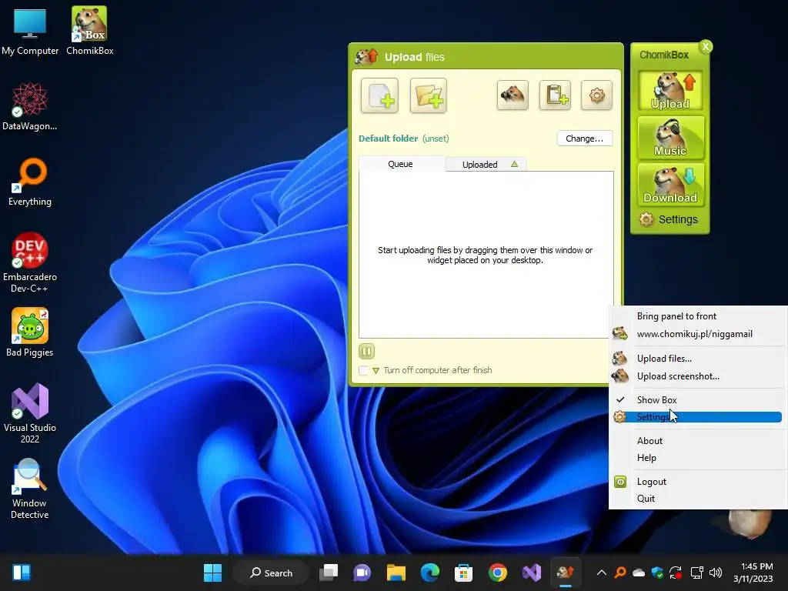Select the Embarcadero Dev-C++ desktop icon
Viewport: 788px width, 591px height.
(x=30, y=262)
